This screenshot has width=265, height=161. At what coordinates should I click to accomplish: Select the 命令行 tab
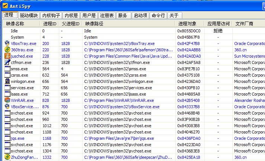pyautogui.click(x=159, y=15)
